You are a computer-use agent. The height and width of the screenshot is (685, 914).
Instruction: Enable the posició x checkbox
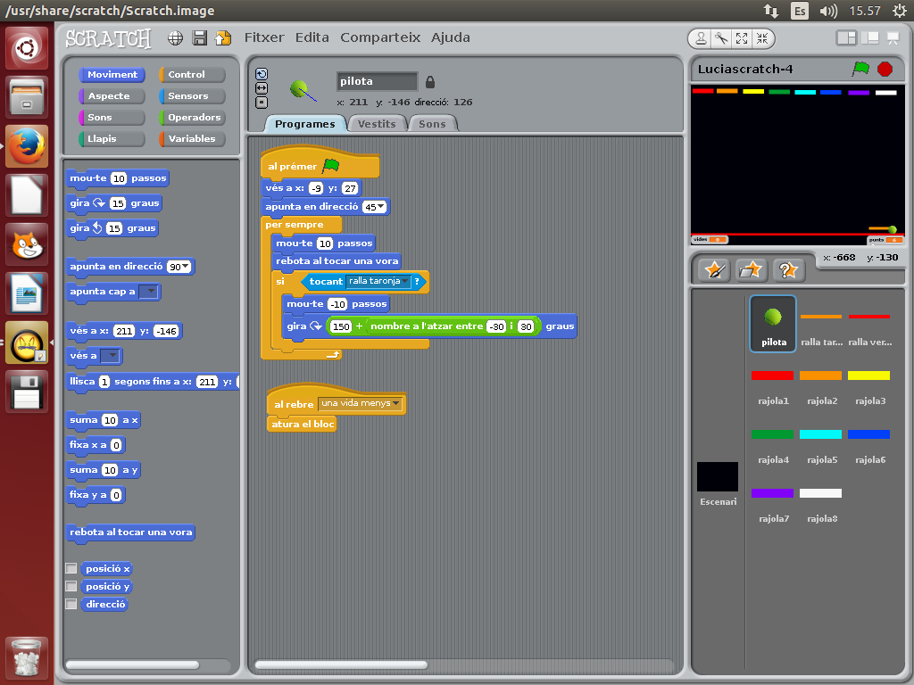[71, 569]
